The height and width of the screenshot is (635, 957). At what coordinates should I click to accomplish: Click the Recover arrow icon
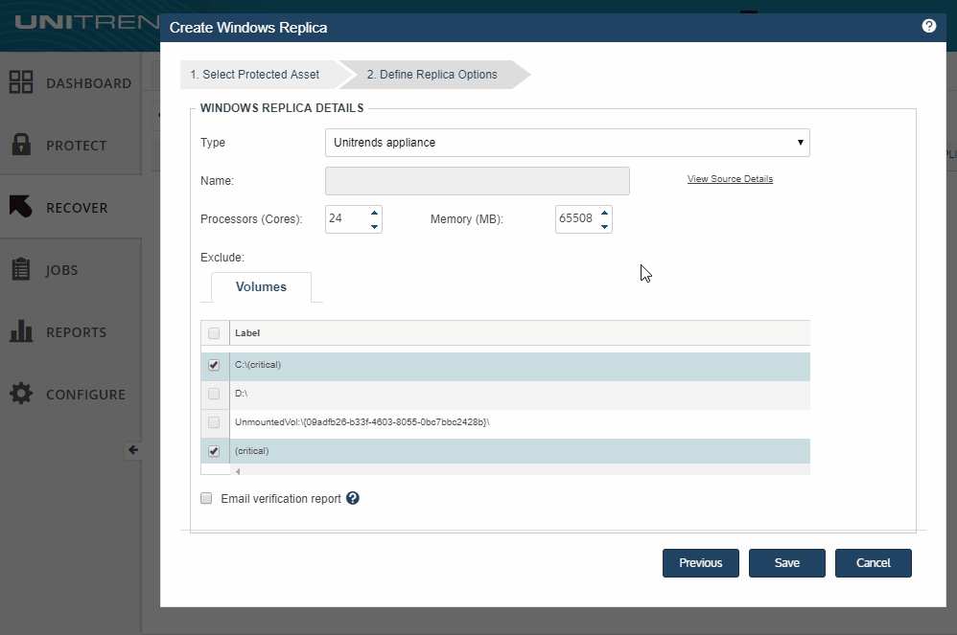pos(21,207)
